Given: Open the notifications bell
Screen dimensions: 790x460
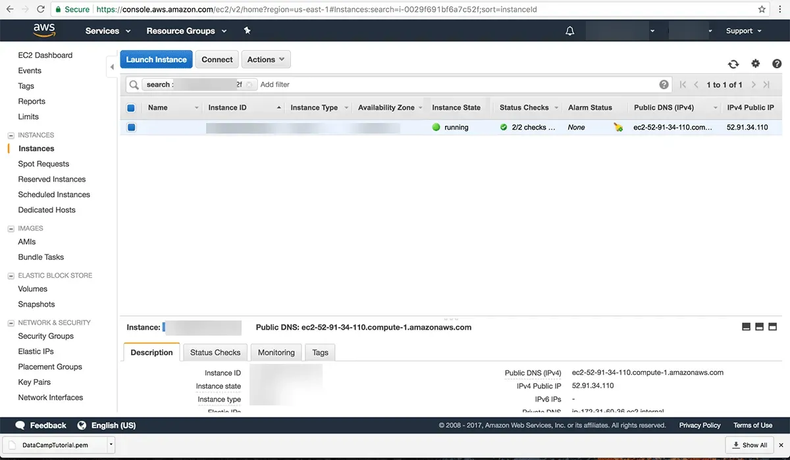Looking at the screenshot, I should click(x=570, y=31).
